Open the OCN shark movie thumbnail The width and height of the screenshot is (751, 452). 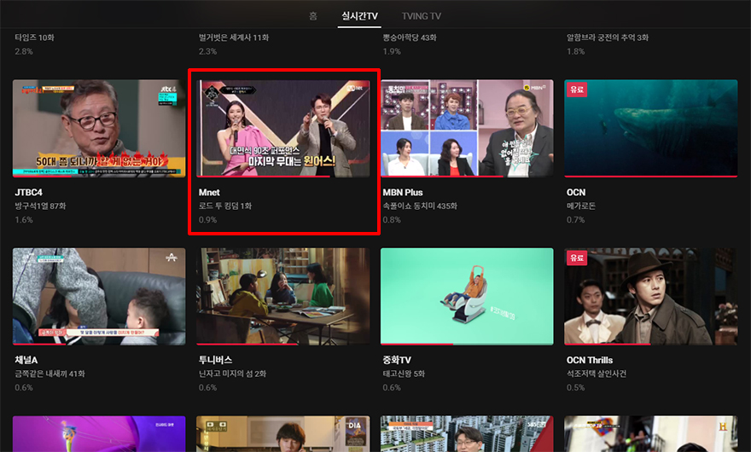tap(651, 128)
